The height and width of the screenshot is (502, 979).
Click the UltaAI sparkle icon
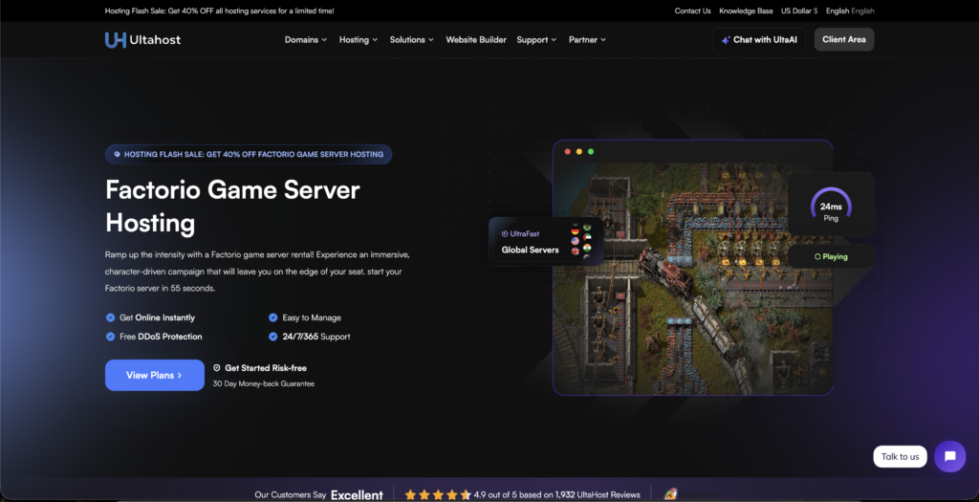coord(726,40)
